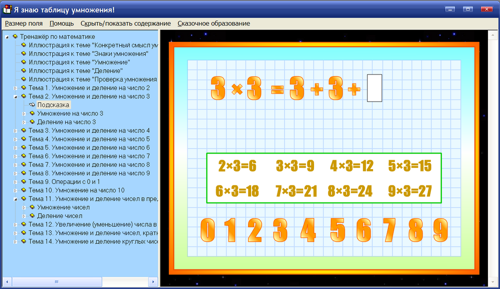Choose the digit 1 in number row

231,230
